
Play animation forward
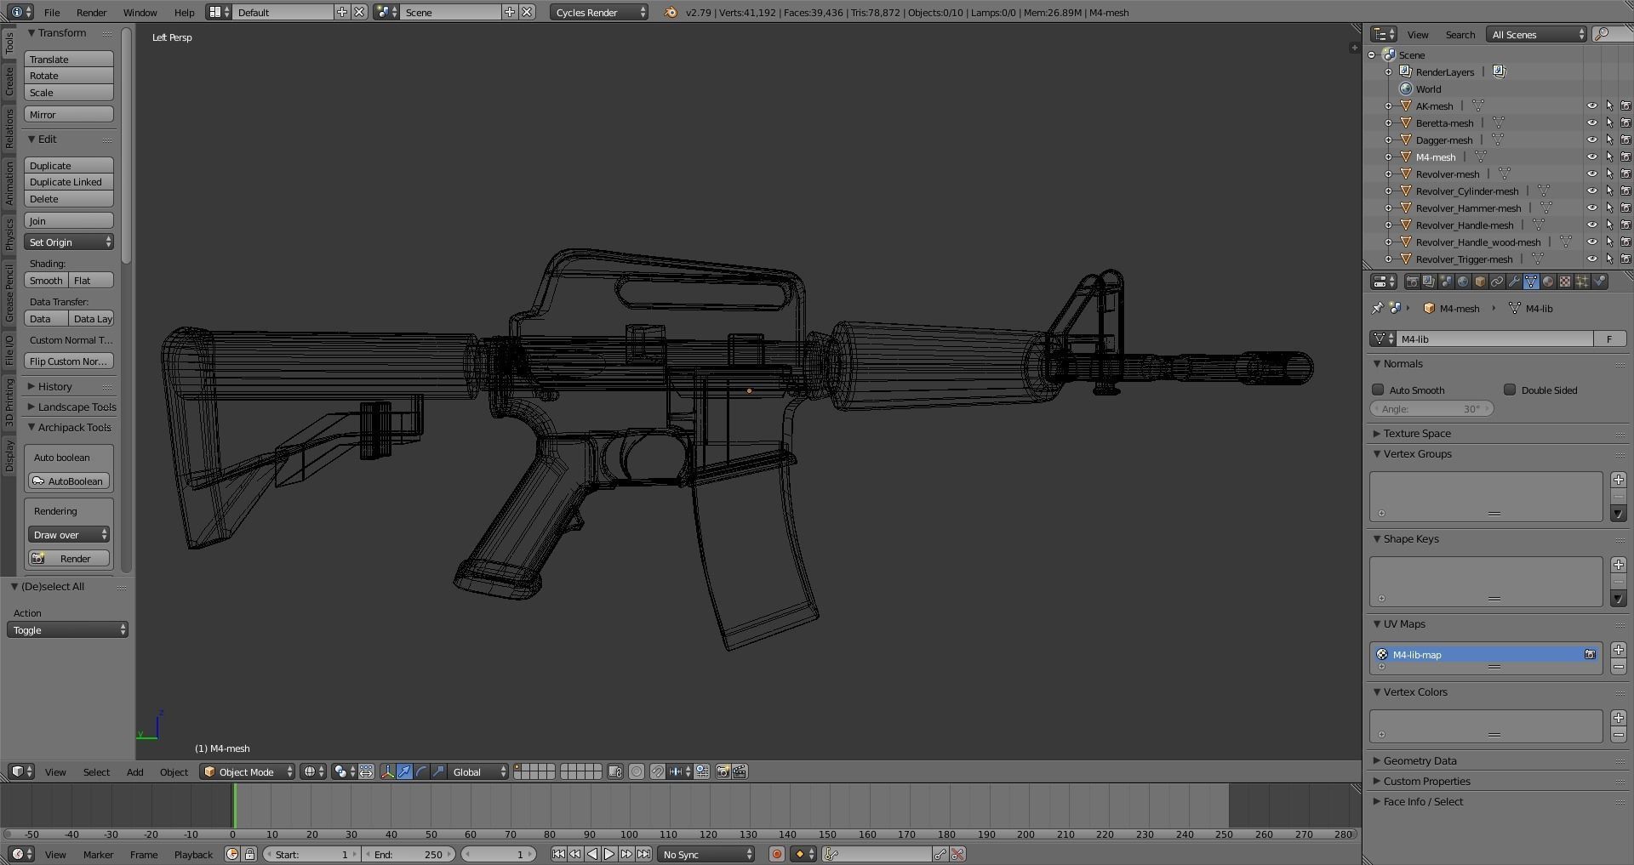point(609,854)
